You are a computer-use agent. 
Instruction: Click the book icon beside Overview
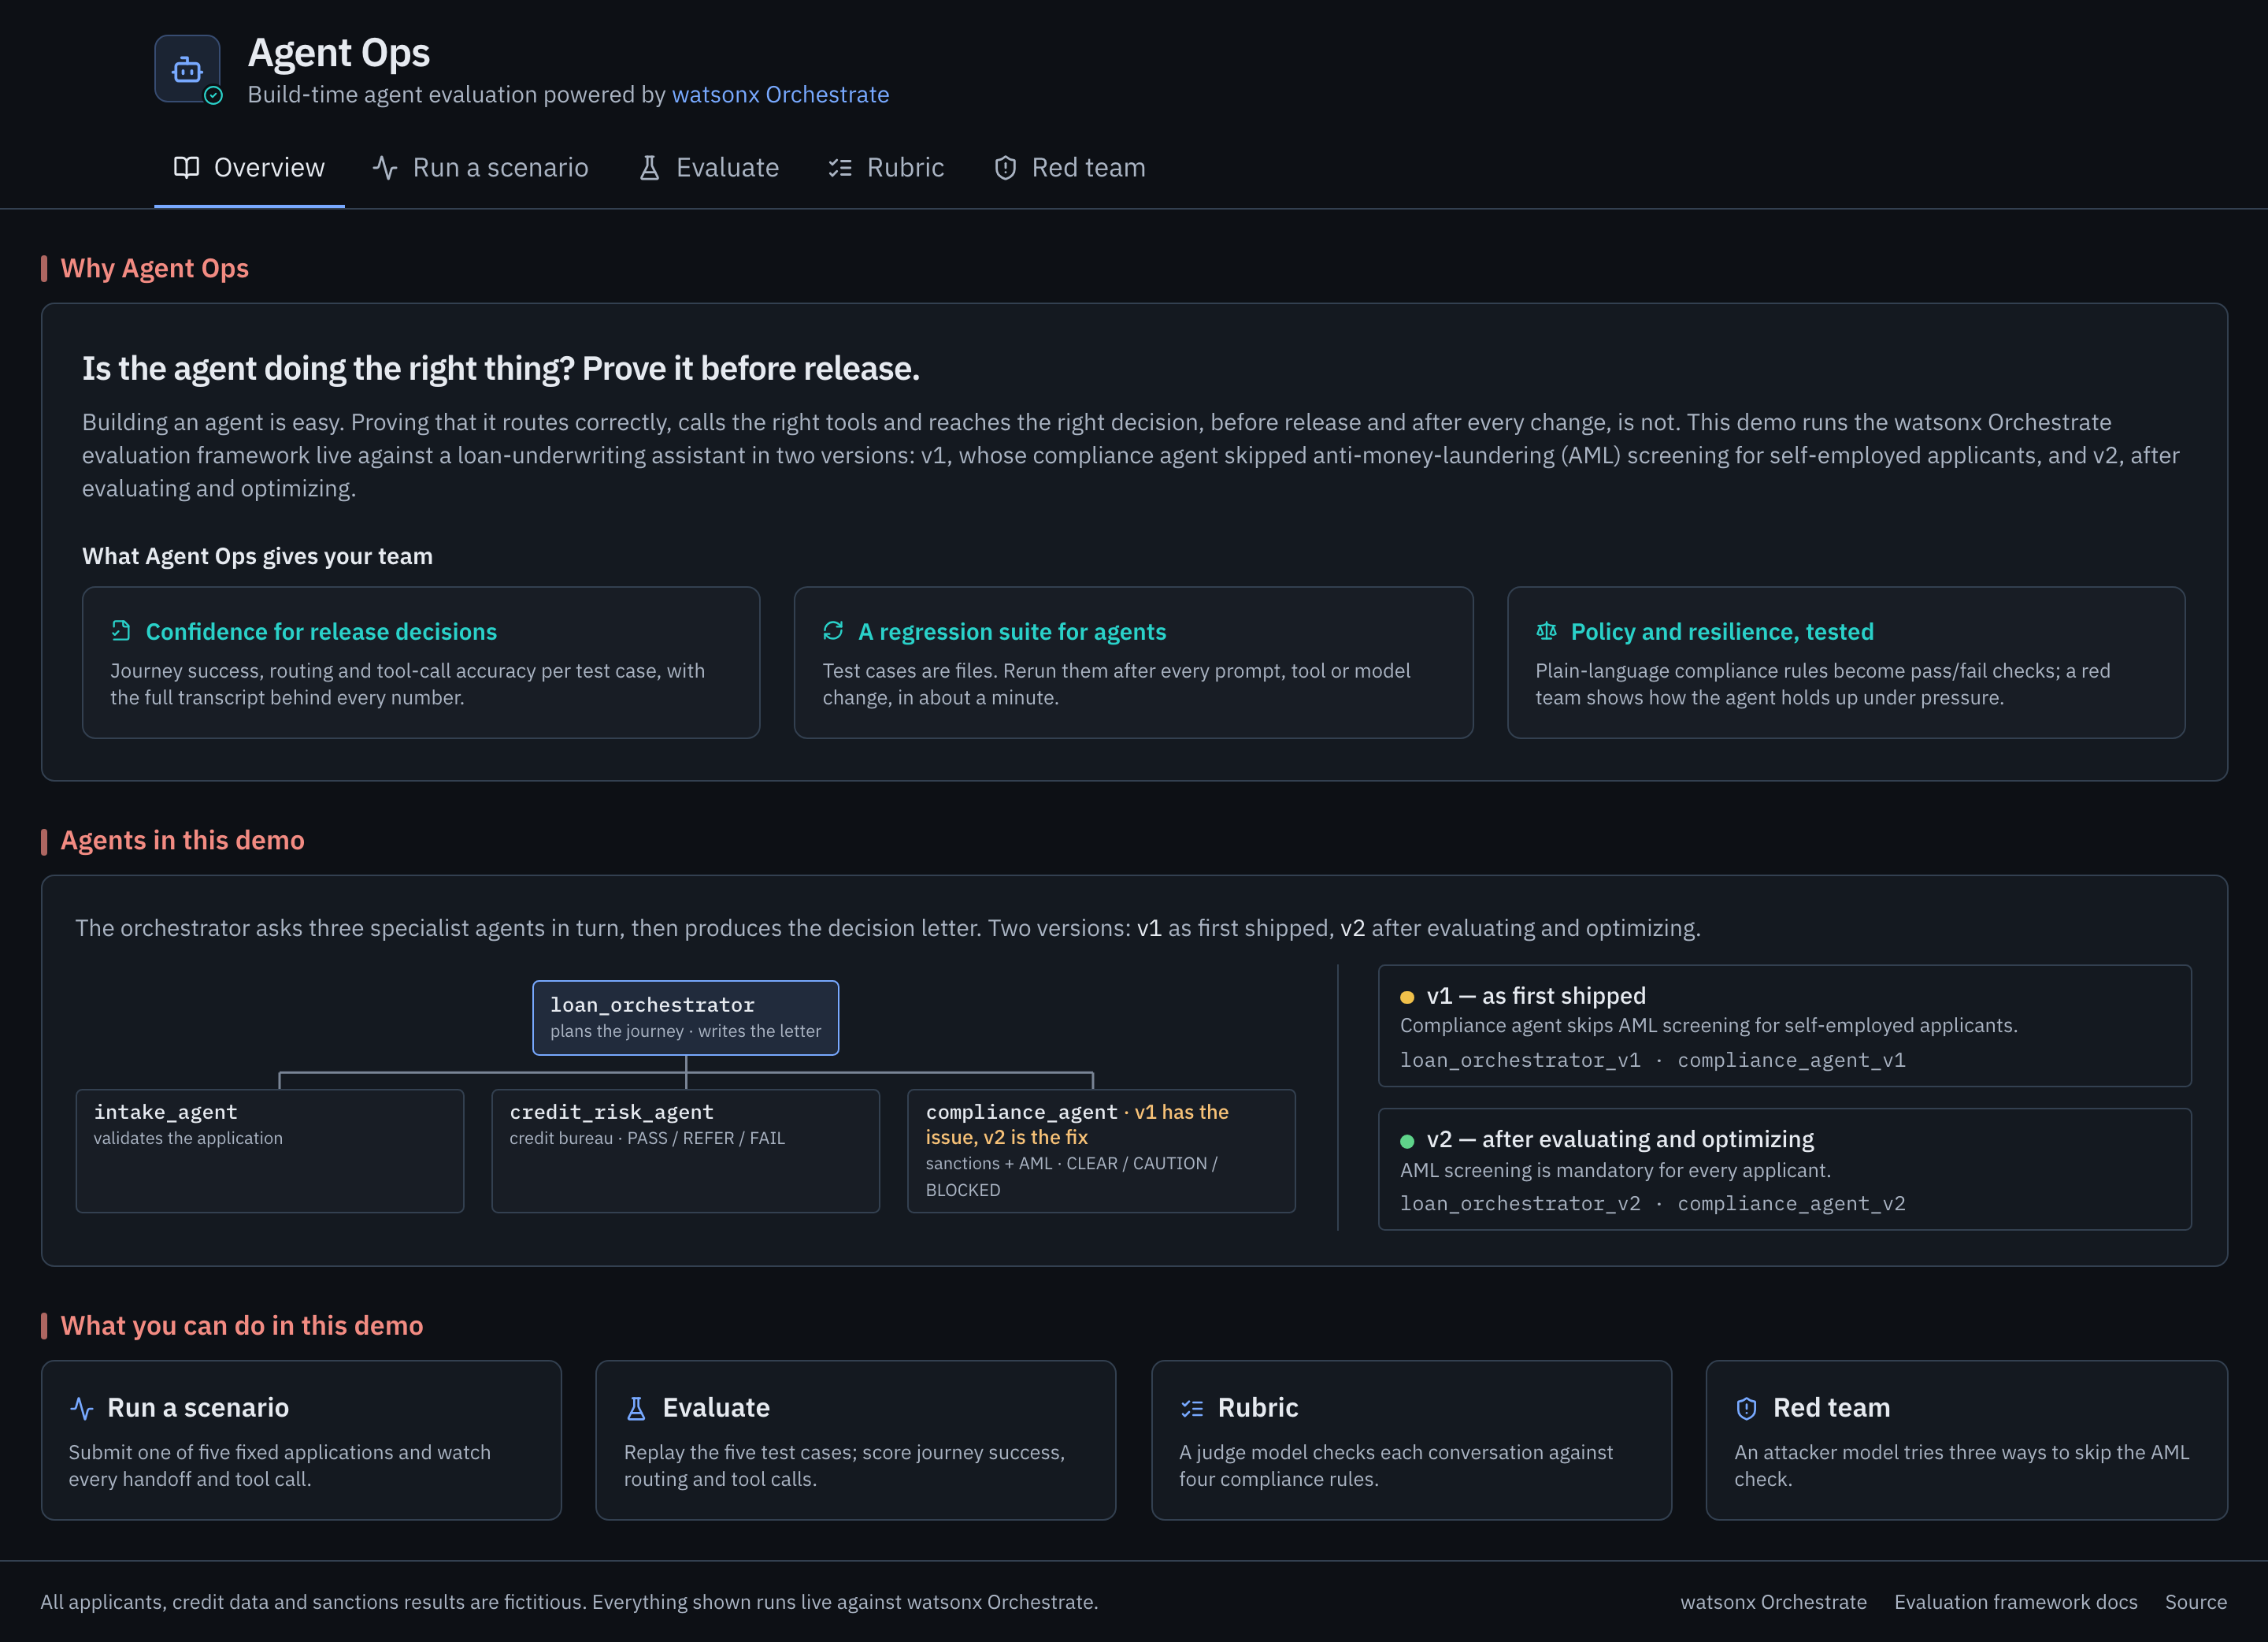[x=186, y=167]
